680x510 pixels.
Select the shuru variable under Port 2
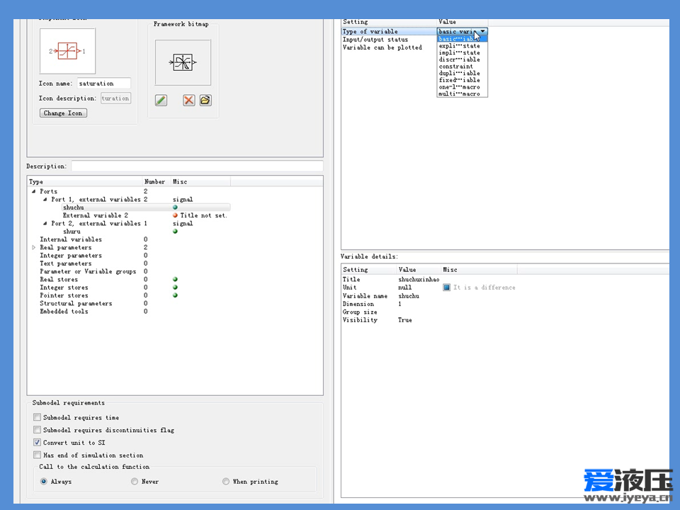click(72, 232)
